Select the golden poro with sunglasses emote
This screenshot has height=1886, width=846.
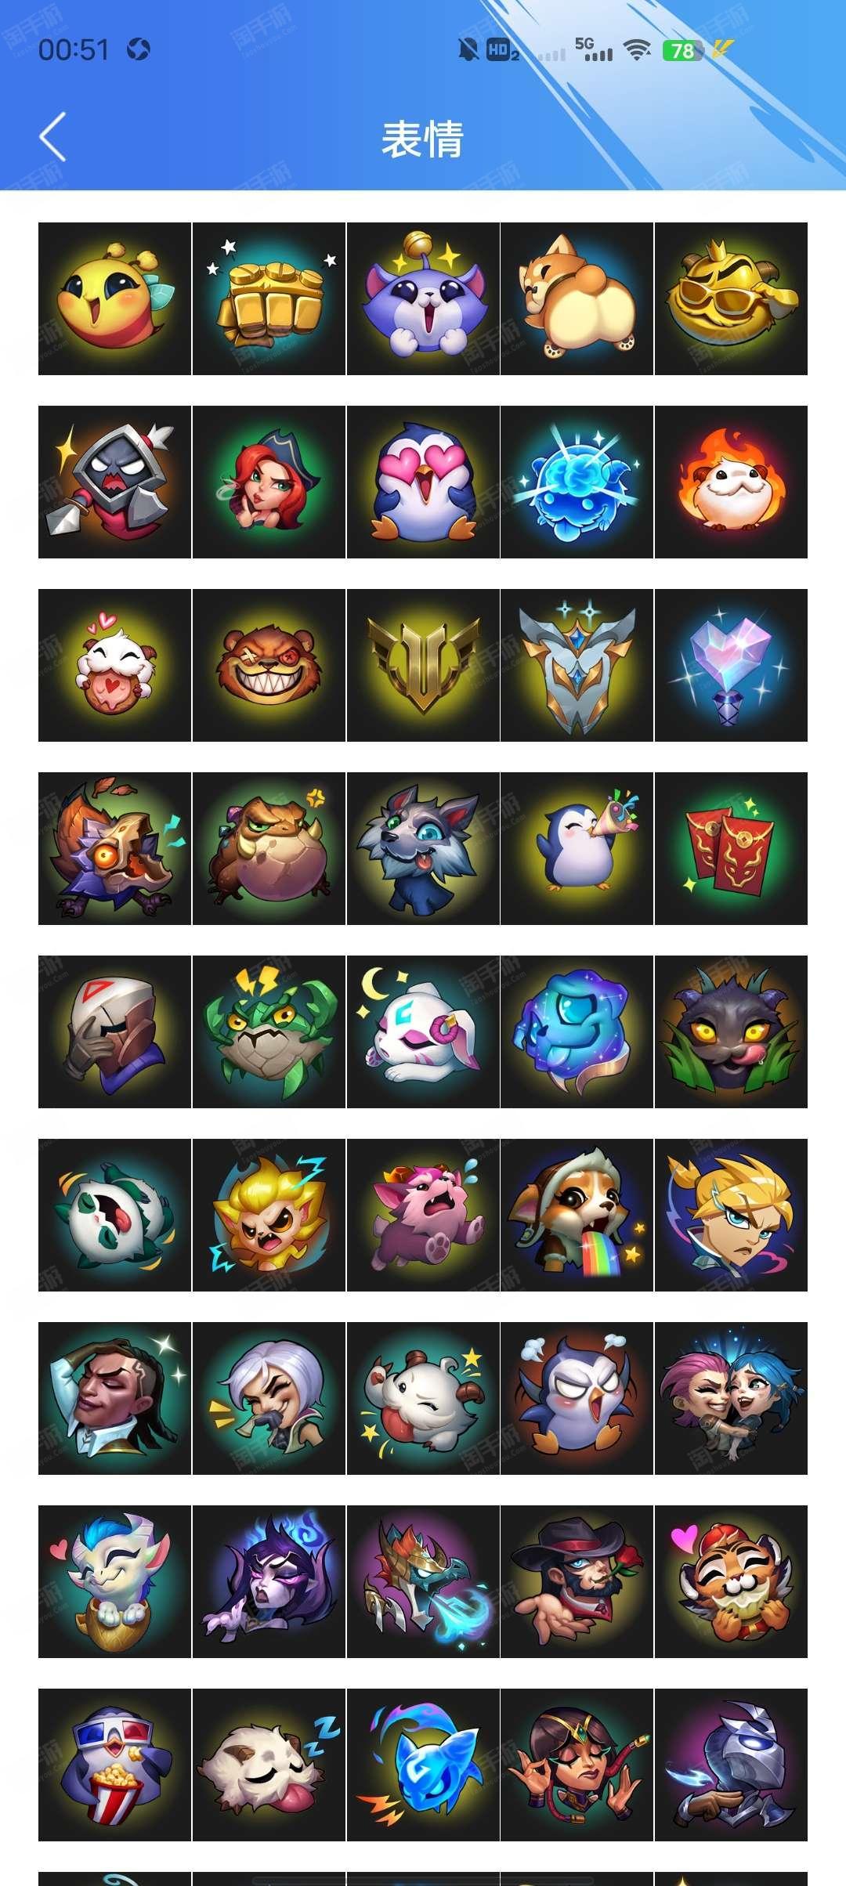pos(731,298)
